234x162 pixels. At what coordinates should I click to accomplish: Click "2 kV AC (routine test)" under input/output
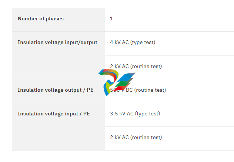coord(136,67)
